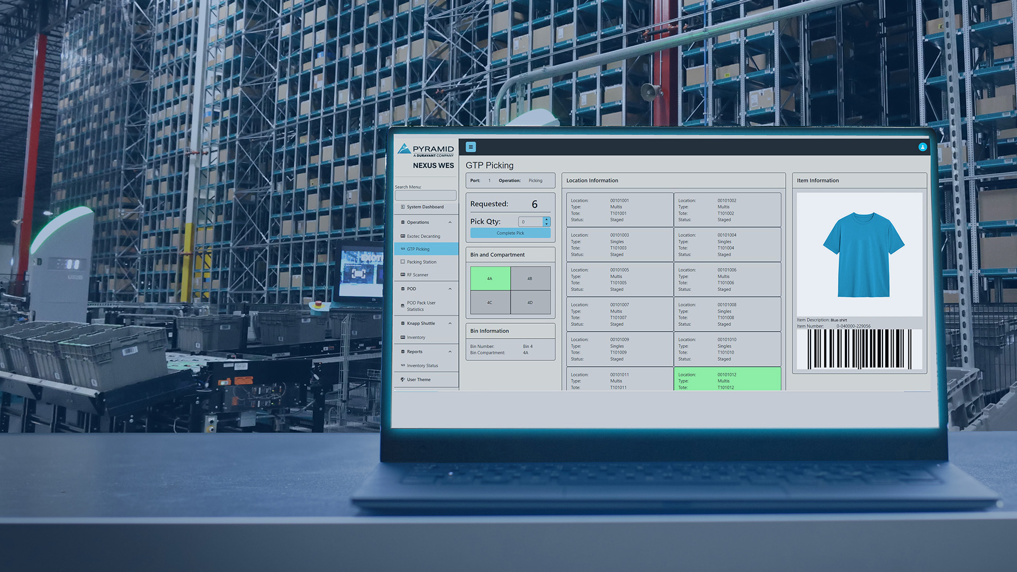The height and width of the screenshot is (572, 1017).
Task: Click the Inventory item icon
Action: coord(403,337)
